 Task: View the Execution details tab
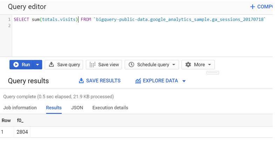tap(110, 108)
